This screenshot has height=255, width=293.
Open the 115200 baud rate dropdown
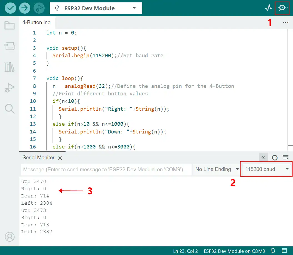coord(267,169)
